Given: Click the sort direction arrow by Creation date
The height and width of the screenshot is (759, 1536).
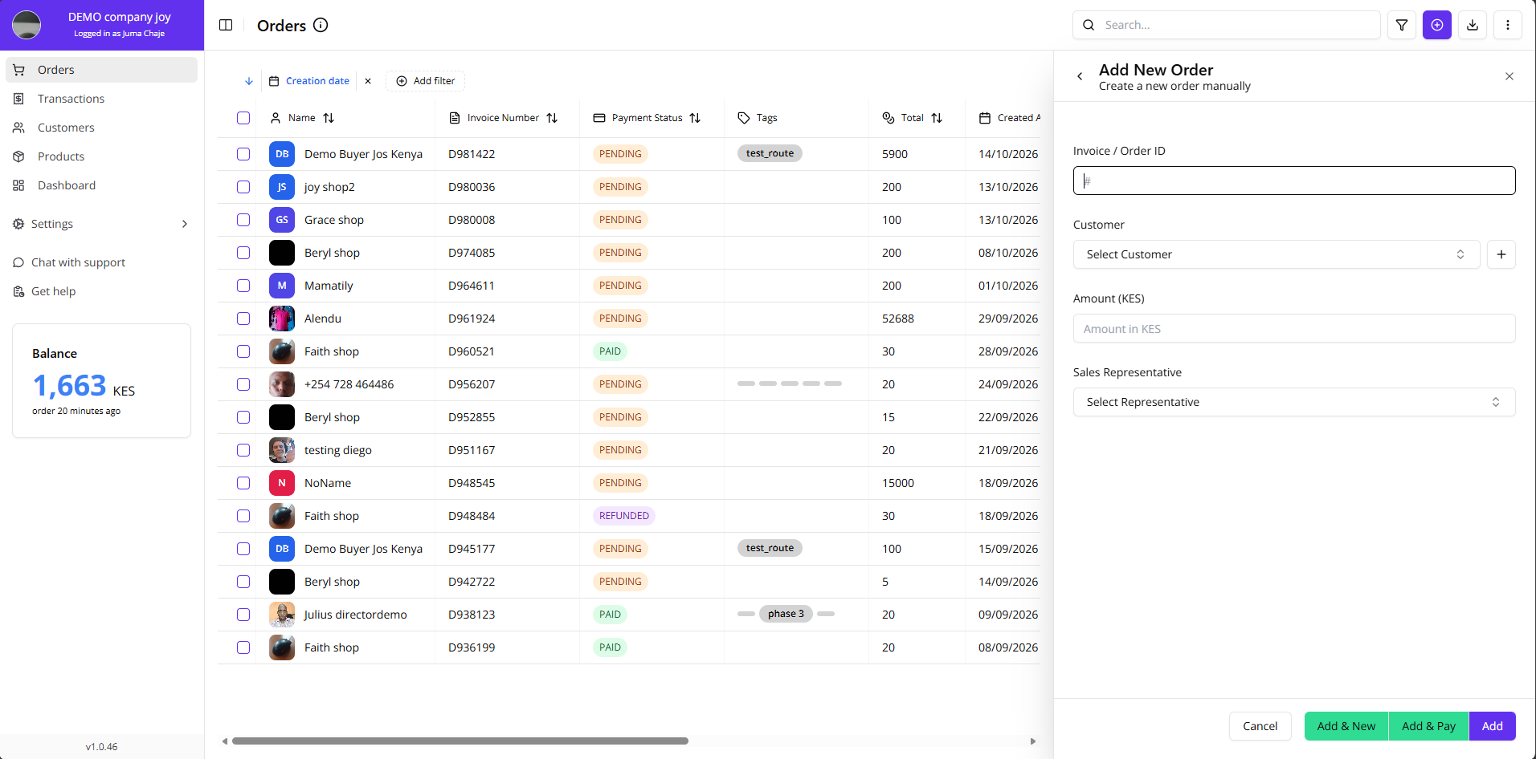Looking at the screenshot, I should (249, 81).
